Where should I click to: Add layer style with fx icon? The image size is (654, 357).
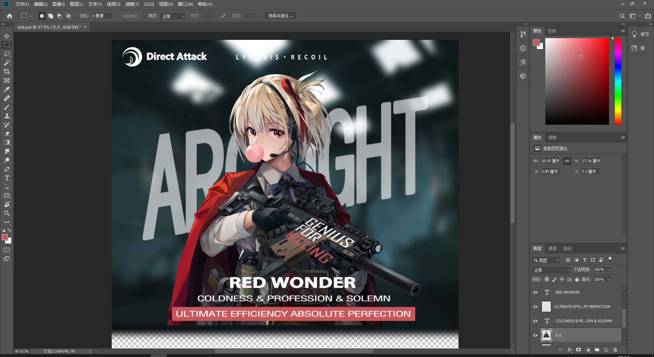pos(570,350)
